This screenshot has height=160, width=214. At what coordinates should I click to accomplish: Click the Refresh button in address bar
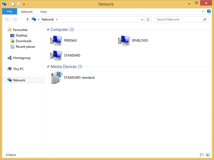point(148,19)
